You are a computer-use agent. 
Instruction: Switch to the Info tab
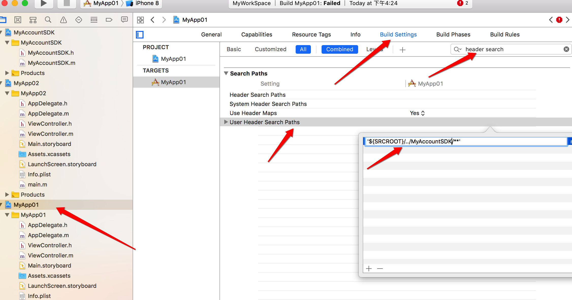pos(355,34)
